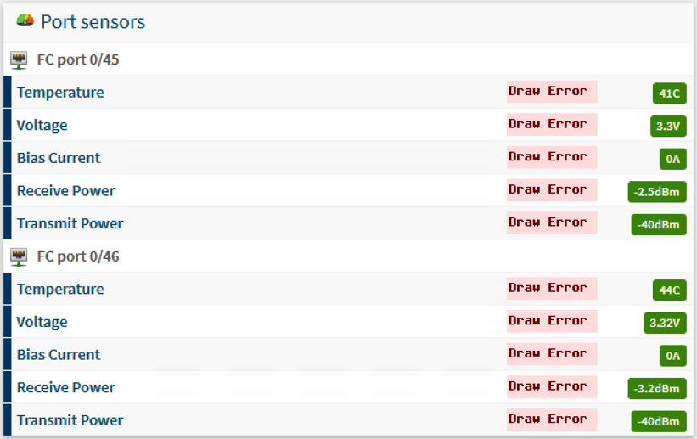Click Draw Error graph for port 0/45 Temperature
The width and height of the screenshot is (697, 439).
tap(552, 92)
